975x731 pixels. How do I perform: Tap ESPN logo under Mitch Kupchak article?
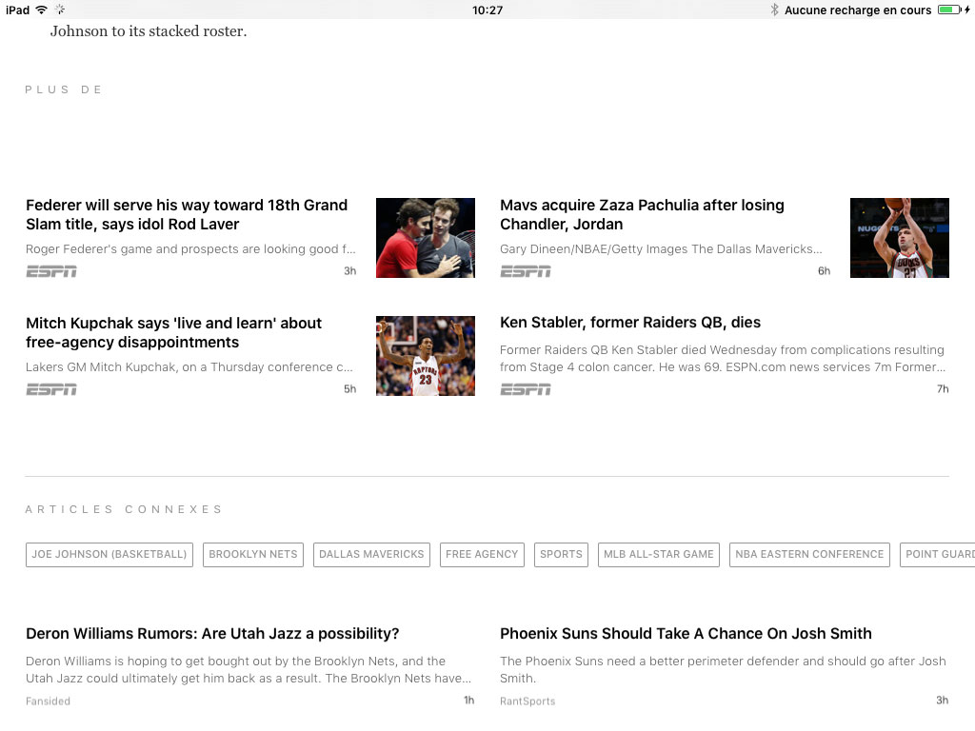click(51, 389)
